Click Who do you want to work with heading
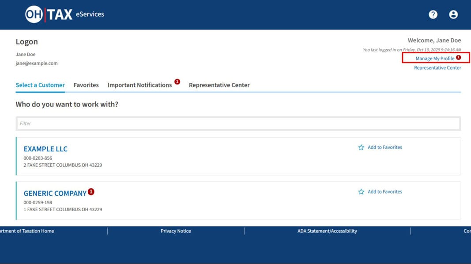Viewport: 471px width, 264px height. [x=67, y=104]
